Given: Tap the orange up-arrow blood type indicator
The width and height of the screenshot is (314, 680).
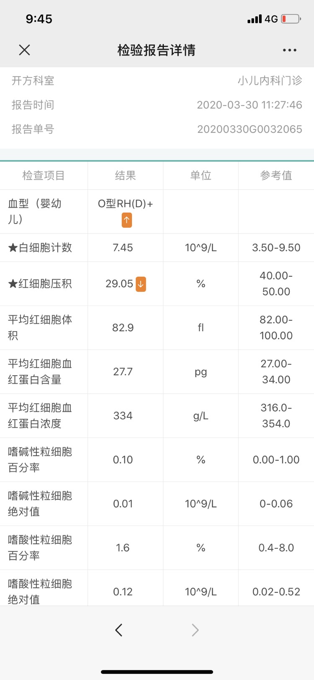Looking at the screenshot, I should tap(127, 220).
